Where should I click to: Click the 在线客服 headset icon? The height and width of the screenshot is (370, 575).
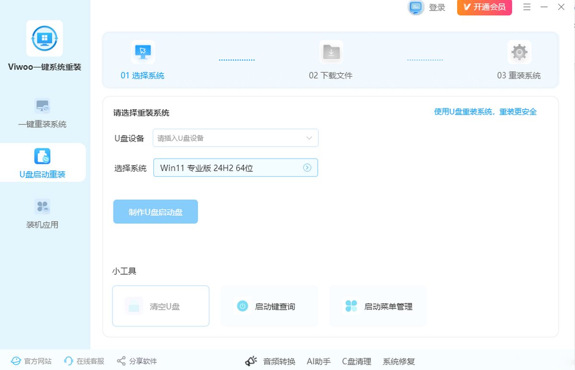[69, 361]
